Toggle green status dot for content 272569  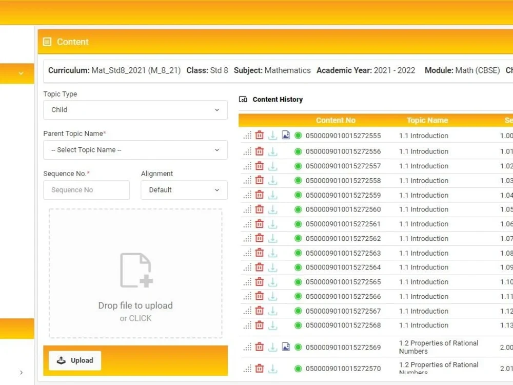[298, 347]
